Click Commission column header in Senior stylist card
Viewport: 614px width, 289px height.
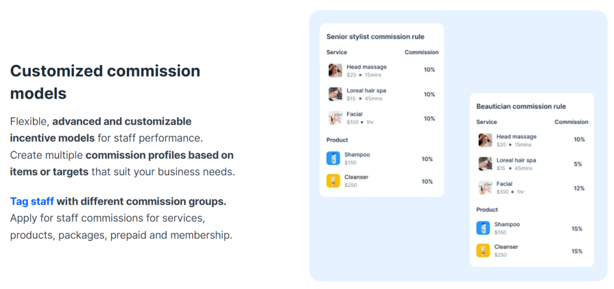(421, 52)
